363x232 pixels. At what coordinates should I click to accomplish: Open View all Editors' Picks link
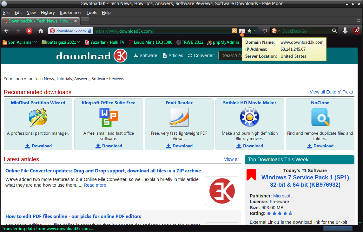331,92
